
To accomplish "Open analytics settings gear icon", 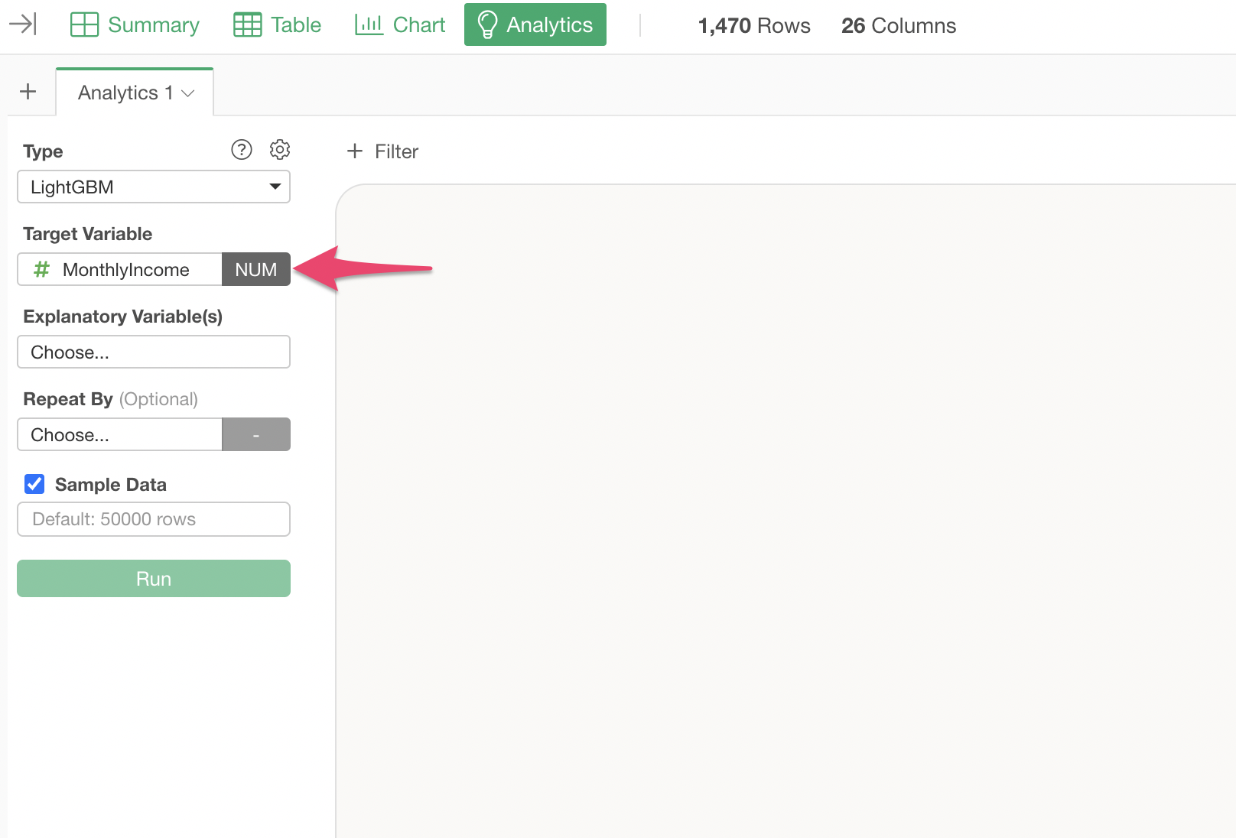I will coord(280,150).
